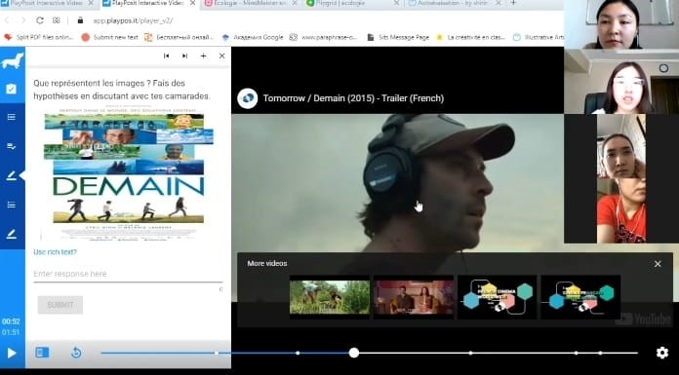Image resolution: width=679 pixels, height=375 pixels.
Task: Open second suggested video with two people
Action: pyautogui.click(x=414, y=297)
